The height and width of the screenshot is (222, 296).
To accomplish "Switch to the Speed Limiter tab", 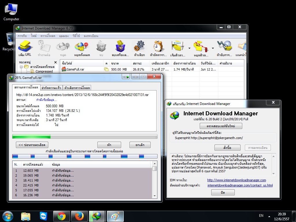I will pos(51,88).
